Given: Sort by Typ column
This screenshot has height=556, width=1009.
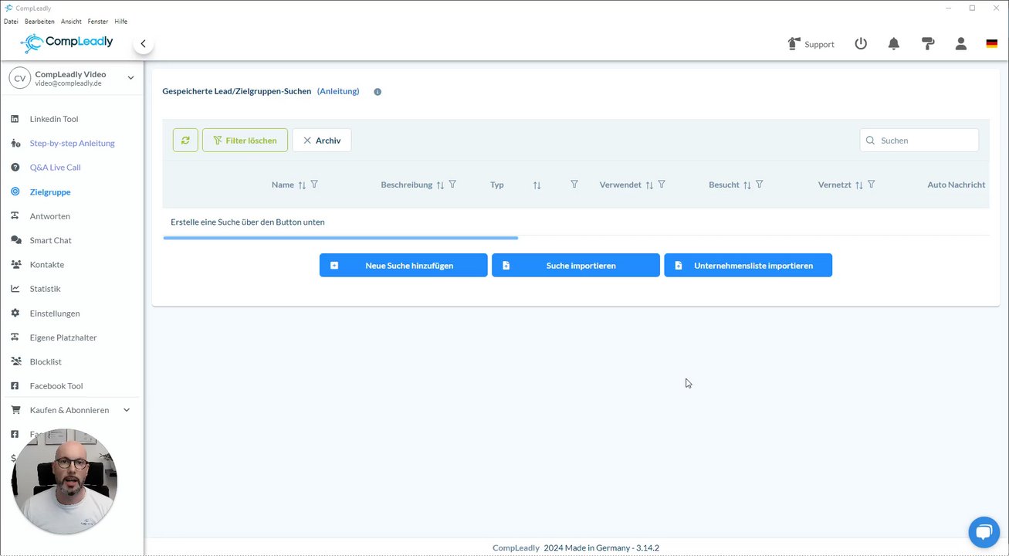Looking at the screenshot, I should 537,185.
